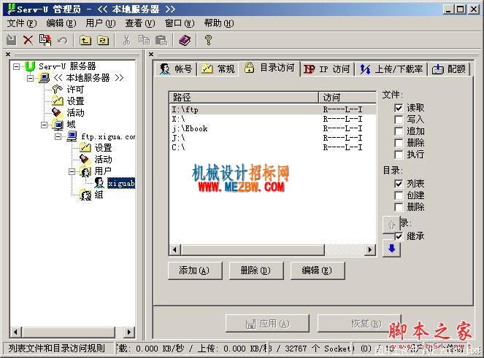Open the 文件(F) menu

[x=22, y=23]
